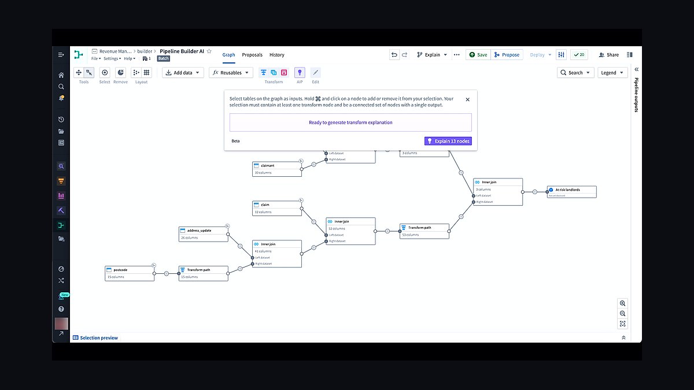
Task: Select the claim dataset node
Action: pos(277,208)
